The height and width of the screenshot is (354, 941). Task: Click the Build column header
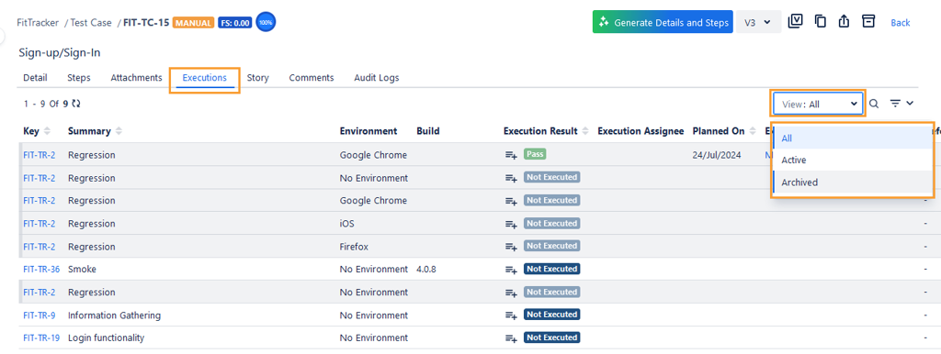428,131
